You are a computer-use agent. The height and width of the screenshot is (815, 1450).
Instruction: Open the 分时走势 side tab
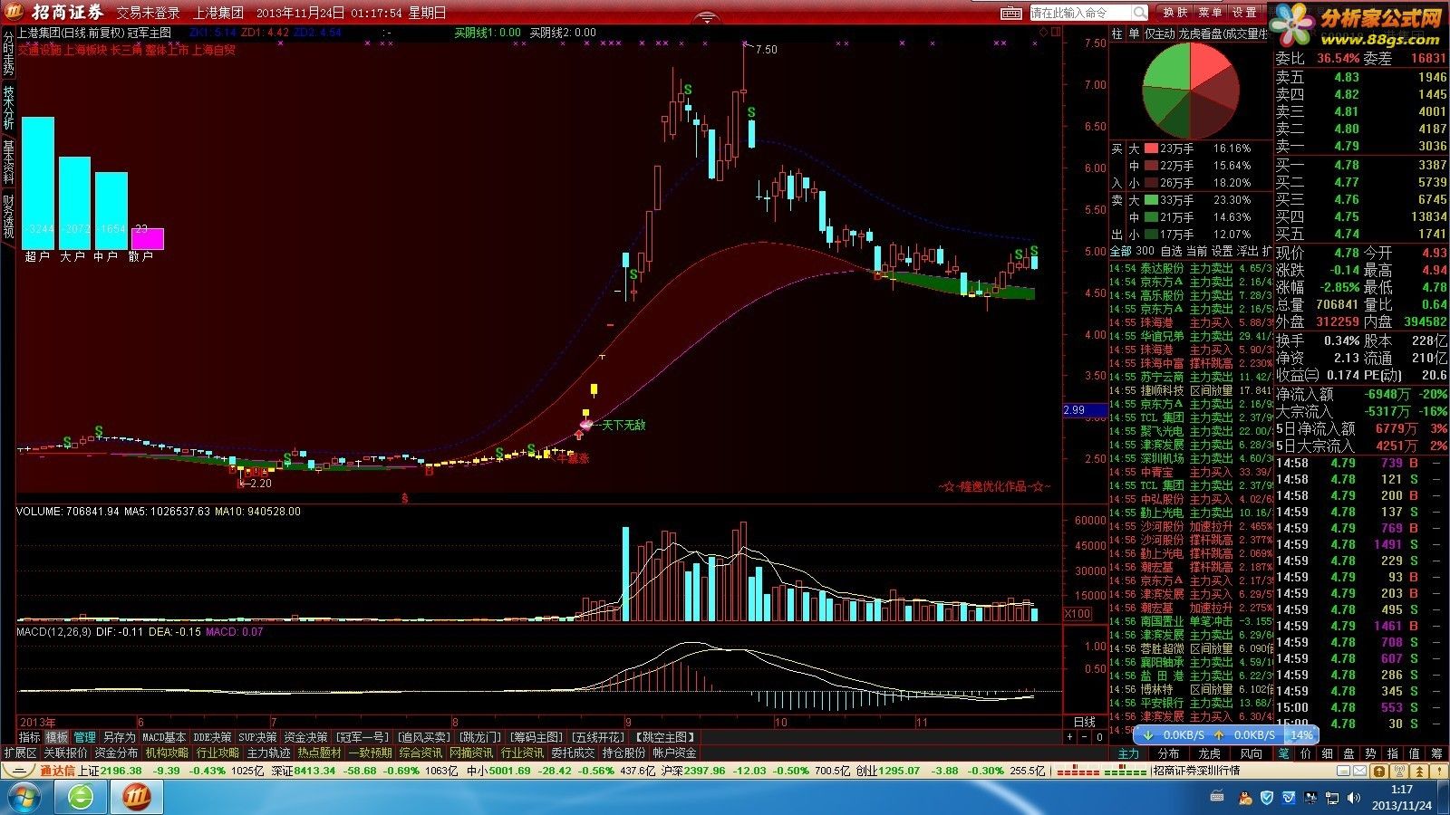tap(8, 54)
